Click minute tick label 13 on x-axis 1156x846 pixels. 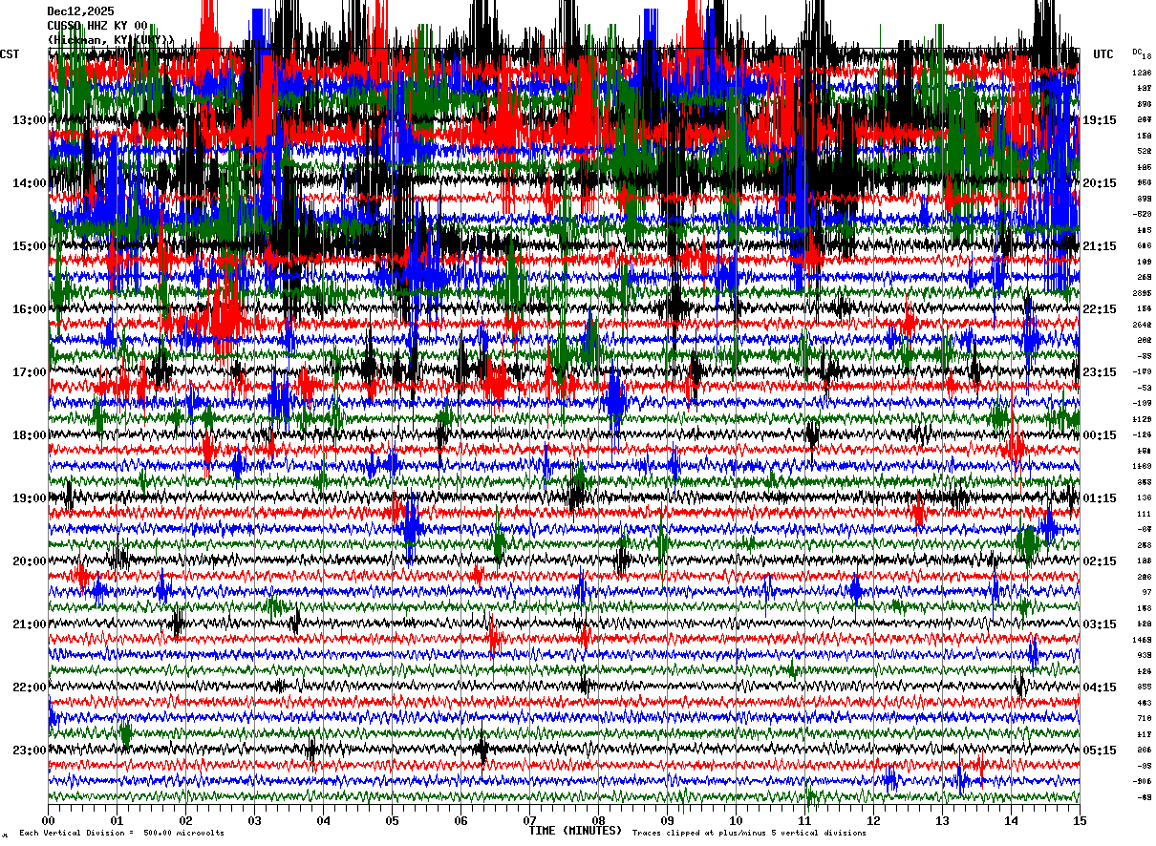click(942, 821)
